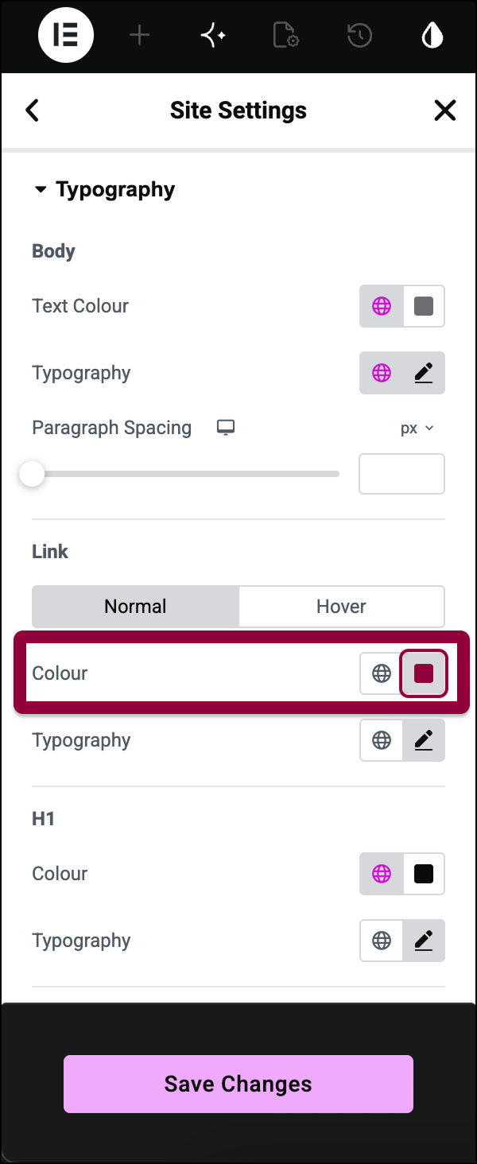Collapse the Typography section
The height and width of the screenshot is (1164, 477).
coord(103,190)
